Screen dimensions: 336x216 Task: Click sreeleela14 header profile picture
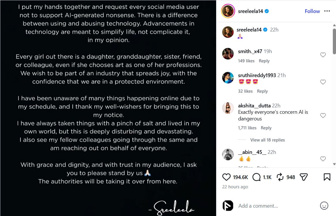coord(228,11)
